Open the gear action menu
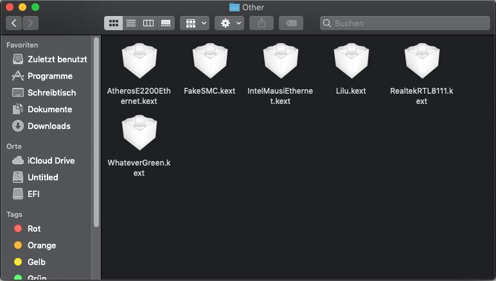This screenshot has width=496, height=281. tap(229, 23)
